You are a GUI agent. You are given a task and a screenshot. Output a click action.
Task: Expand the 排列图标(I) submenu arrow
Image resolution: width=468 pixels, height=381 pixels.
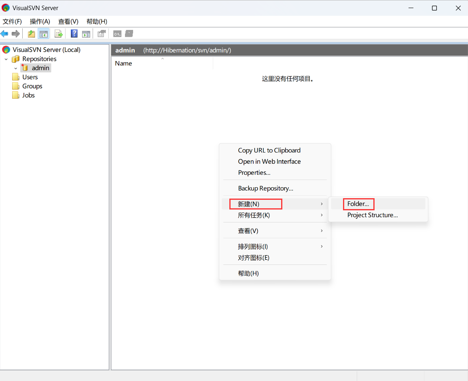point(322,246)
